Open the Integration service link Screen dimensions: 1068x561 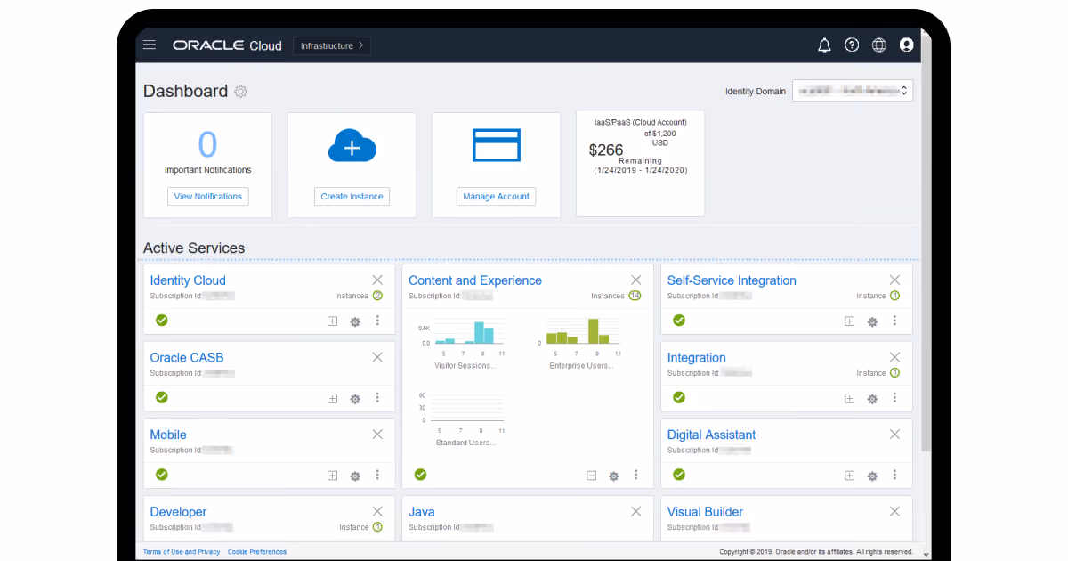[x=697, y=358]
